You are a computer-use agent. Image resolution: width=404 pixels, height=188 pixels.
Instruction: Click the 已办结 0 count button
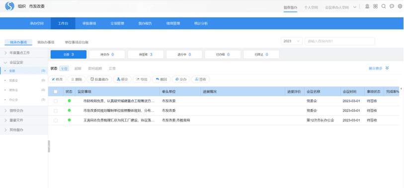223,55
